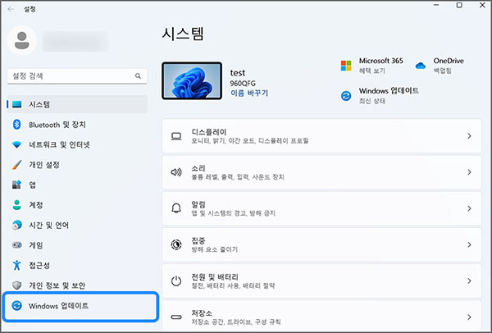Open OneDrive backup status text
This screenshot has width=492, height=333.
pos(443,71)
